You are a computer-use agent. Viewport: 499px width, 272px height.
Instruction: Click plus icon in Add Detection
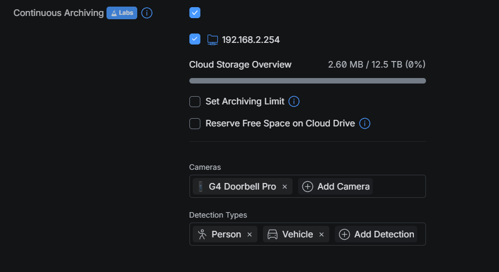pyautogui.click(x=344, y=235)
